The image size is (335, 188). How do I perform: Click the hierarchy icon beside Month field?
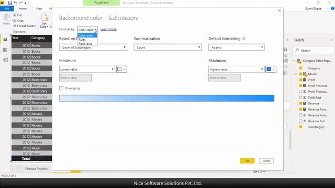(305, 74)
